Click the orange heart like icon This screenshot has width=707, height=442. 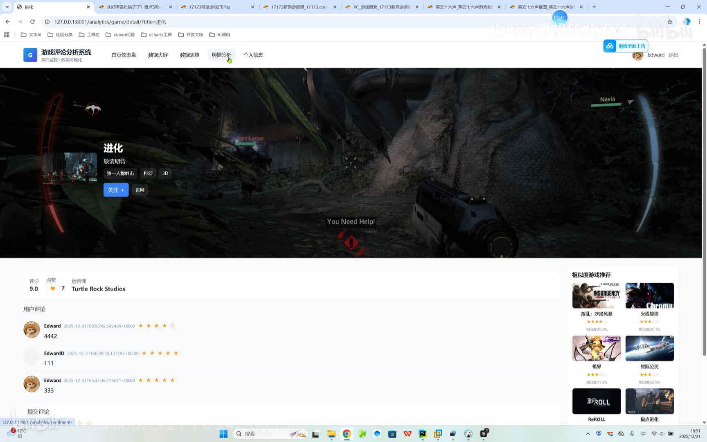pyautogui.click(x=52, y=289)
